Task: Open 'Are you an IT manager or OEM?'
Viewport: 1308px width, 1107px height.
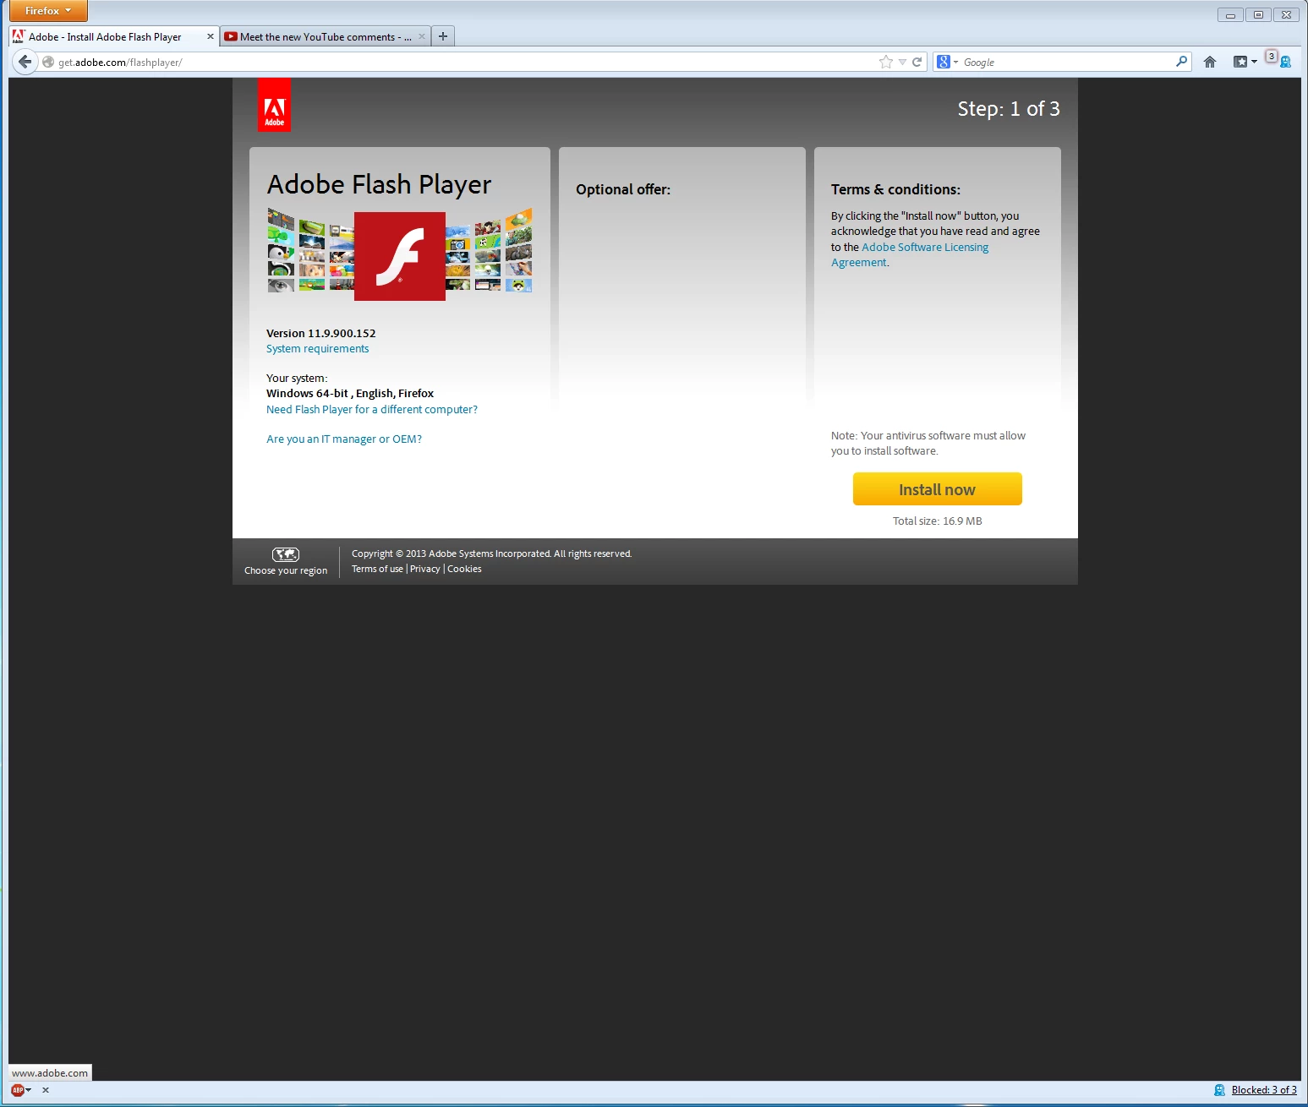Action: [x=343, y=439]
